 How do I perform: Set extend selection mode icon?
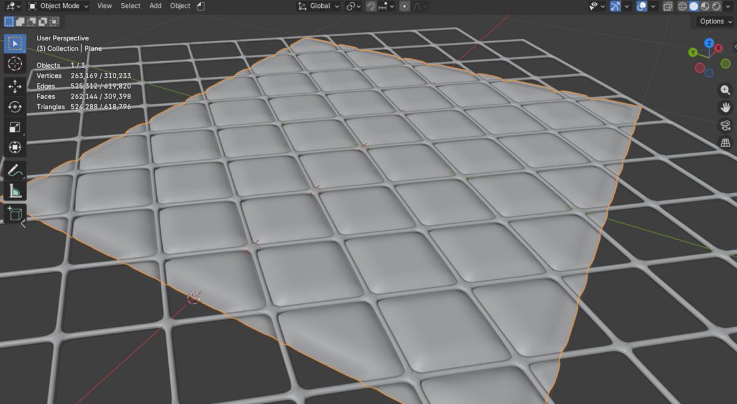(20, 21)
